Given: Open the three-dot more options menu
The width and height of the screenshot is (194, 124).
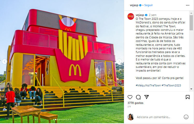Looking at the screenshot, I should [x=188, y=5].
